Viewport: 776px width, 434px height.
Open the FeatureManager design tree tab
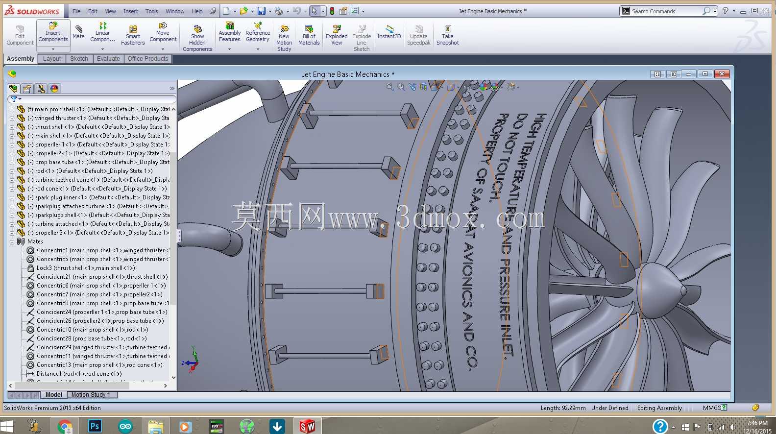pyautogui.click(x=13, y=89)
